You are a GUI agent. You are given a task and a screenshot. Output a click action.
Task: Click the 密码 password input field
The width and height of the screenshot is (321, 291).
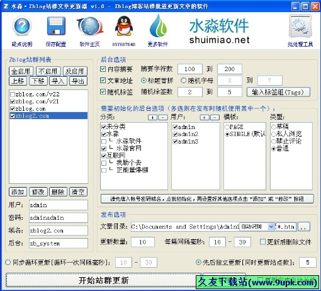point(59,218)
